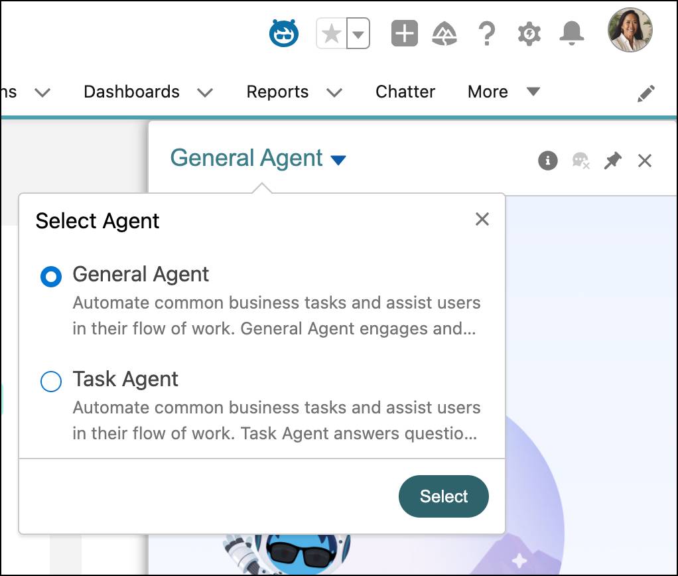The height and width of the screenshot is (576, 678).
Task: Open the Setup gear icon
Action: [x=529, y=34]
